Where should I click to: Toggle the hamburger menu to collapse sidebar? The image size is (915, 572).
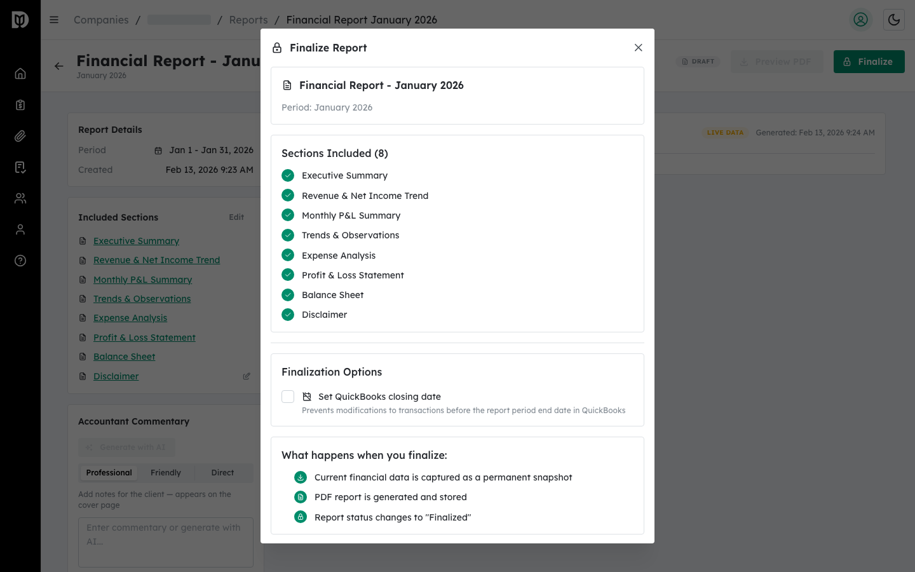pyautogui.click(x=54, y=20)
